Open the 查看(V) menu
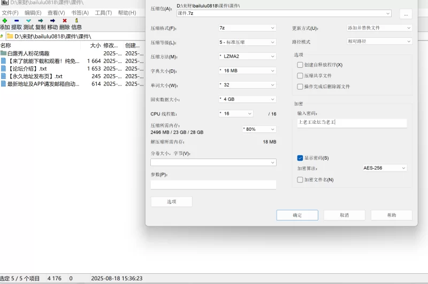The height and width of the screenshot is (284, 428). click(x=56, y=13)
